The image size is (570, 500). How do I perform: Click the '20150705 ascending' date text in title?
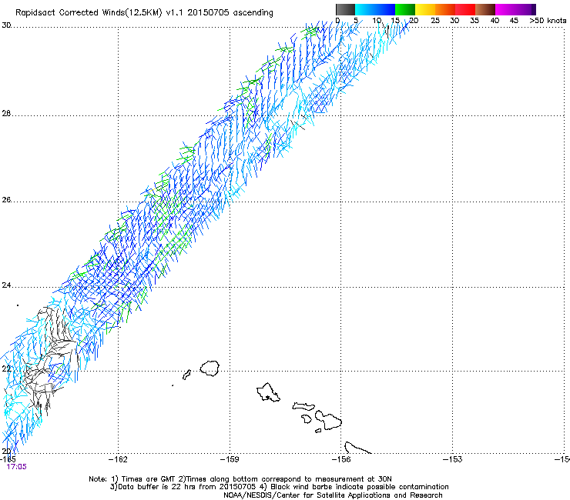click(x=230, y=12)
